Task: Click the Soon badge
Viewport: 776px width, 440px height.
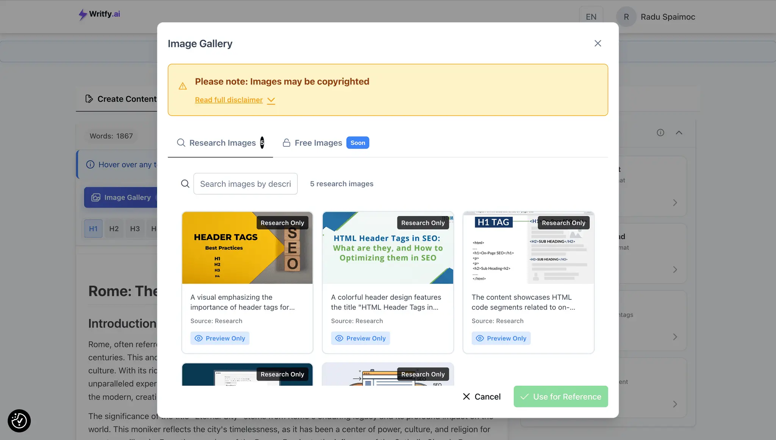Action: [x=358, y=142]
